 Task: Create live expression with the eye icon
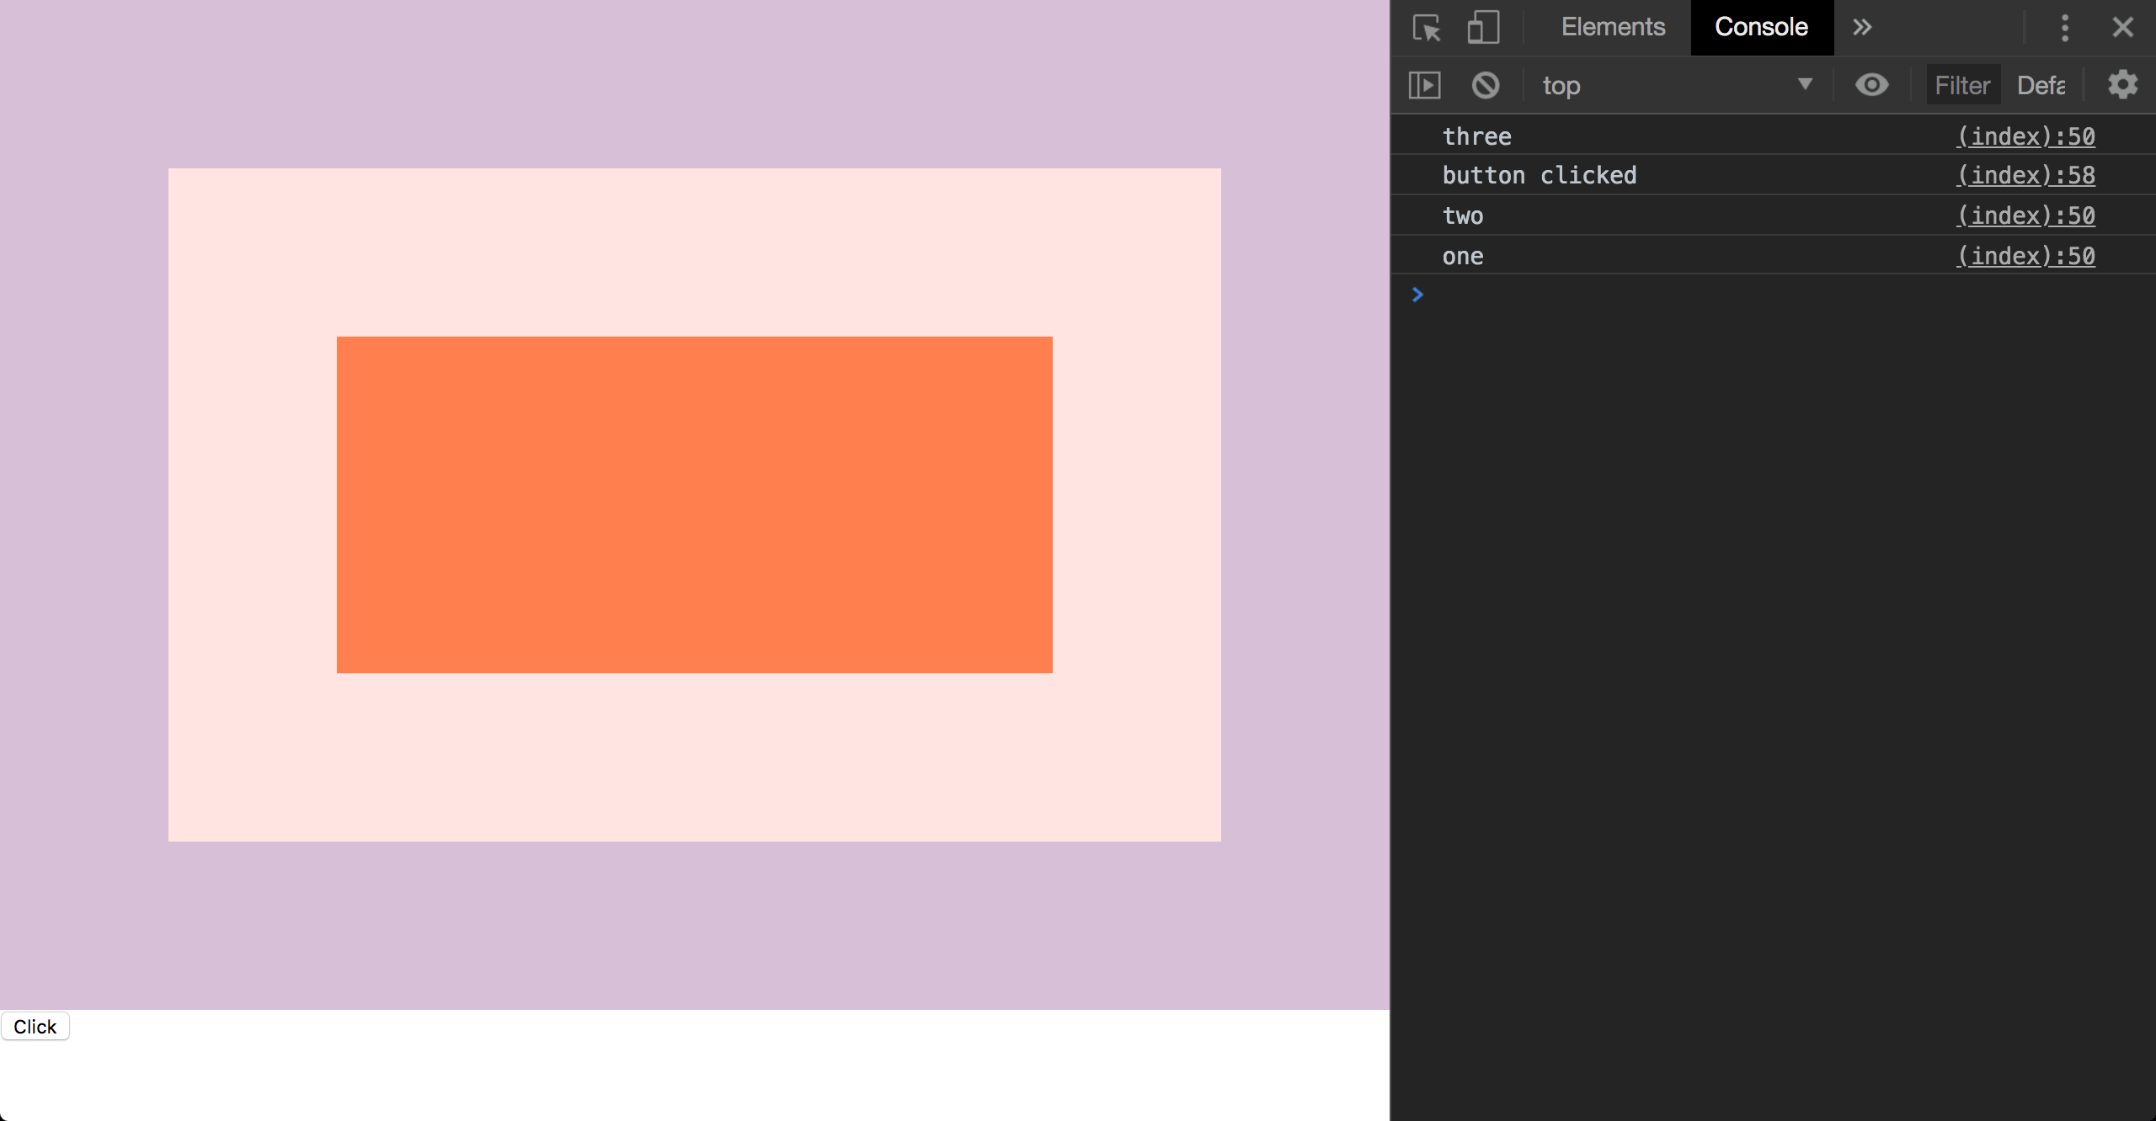coord(1871,85)
